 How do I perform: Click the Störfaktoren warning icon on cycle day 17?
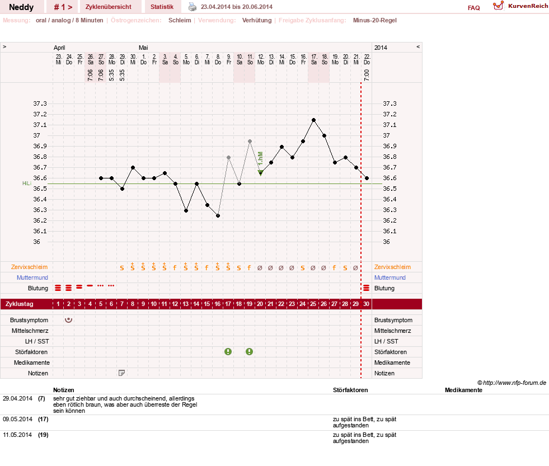tap(228, 351)
